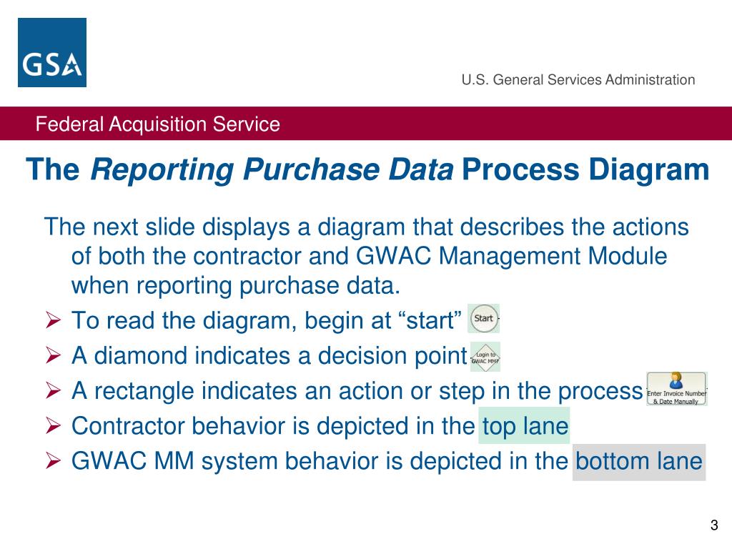732x549 pixels.
Task: Click the words 'Process Diagram' in the title
Action: [x=585, y=169]
